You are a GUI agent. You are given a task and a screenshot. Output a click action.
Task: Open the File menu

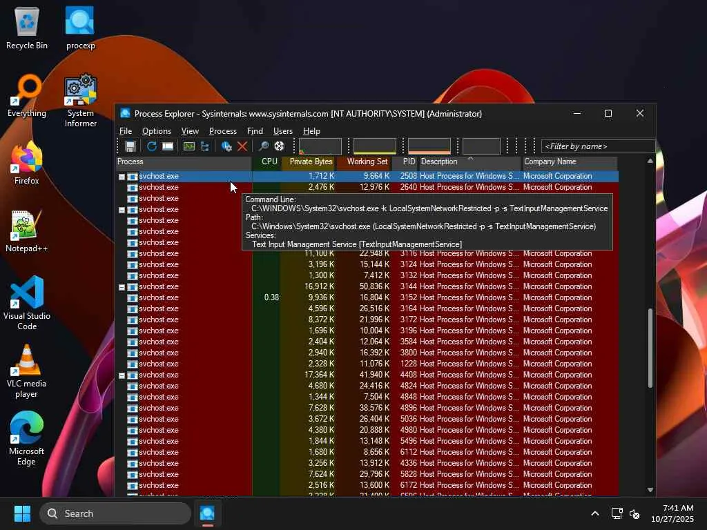126,131
